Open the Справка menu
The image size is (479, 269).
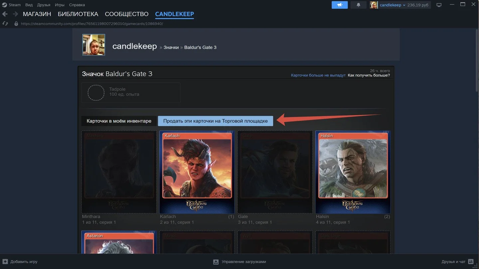tap(77, 5)
